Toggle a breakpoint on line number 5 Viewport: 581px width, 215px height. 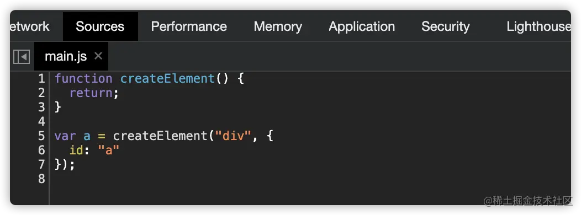click(41, 136)
